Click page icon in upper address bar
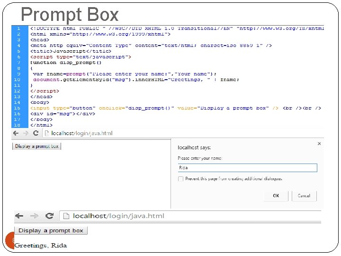 pos(47,133)
